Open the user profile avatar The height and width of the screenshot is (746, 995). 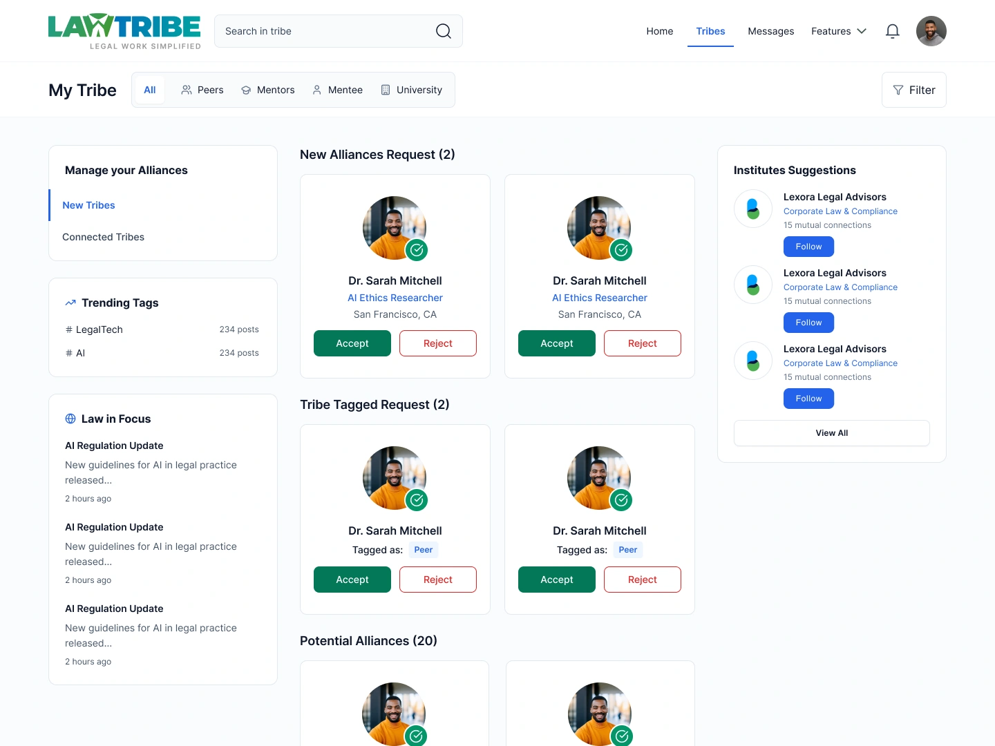click(x=931, y=31)
